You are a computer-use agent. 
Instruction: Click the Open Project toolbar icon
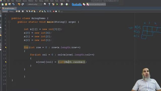tap(10, 4)
